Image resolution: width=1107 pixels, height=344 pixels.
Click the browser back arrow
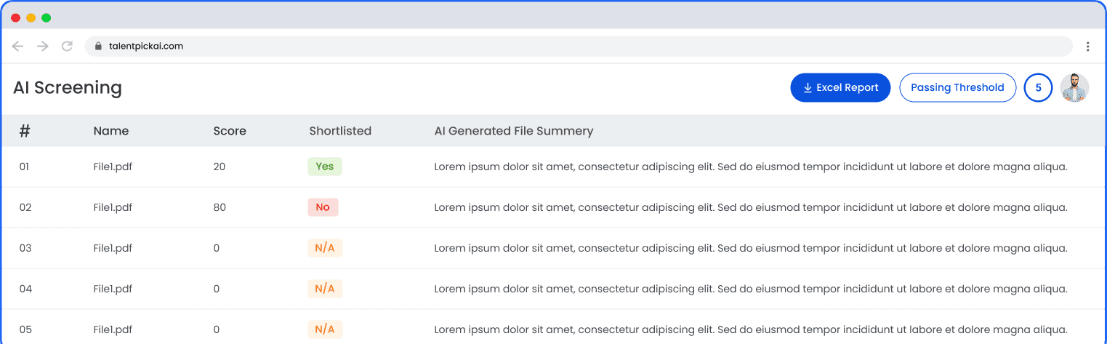click(18, 47)
